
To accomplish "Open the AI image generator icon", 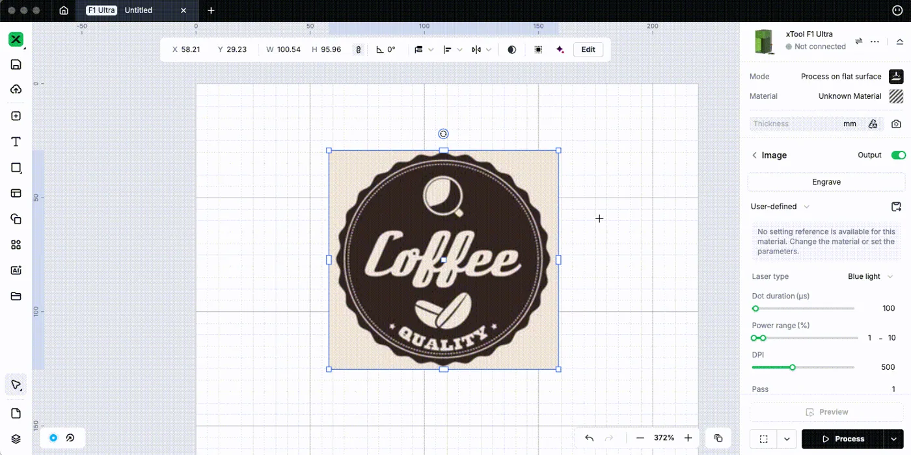I will [x=16, y=270].
